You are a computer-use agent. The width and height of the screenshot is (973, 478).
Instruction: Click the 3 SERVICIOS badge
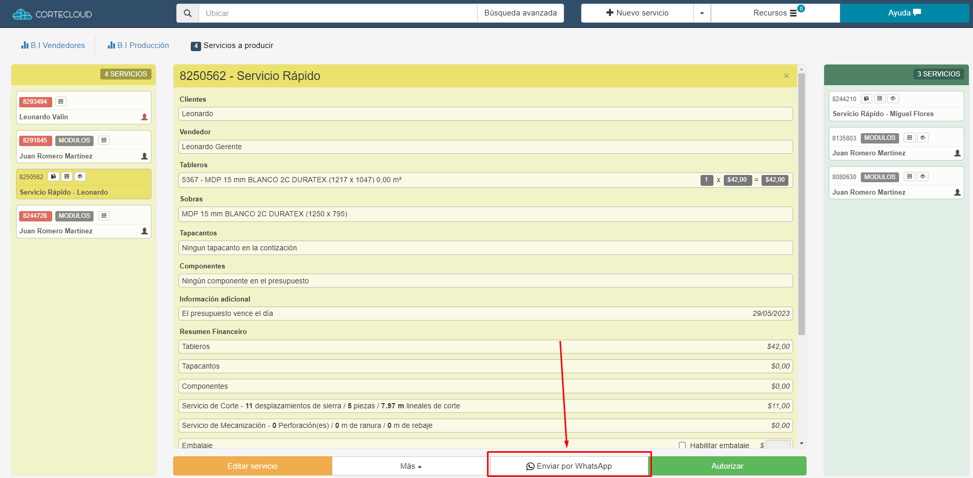tap(938, 74)
